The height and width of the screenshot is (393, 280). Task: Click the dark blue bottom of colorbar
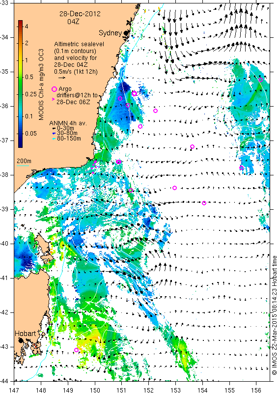click(20, 144)
